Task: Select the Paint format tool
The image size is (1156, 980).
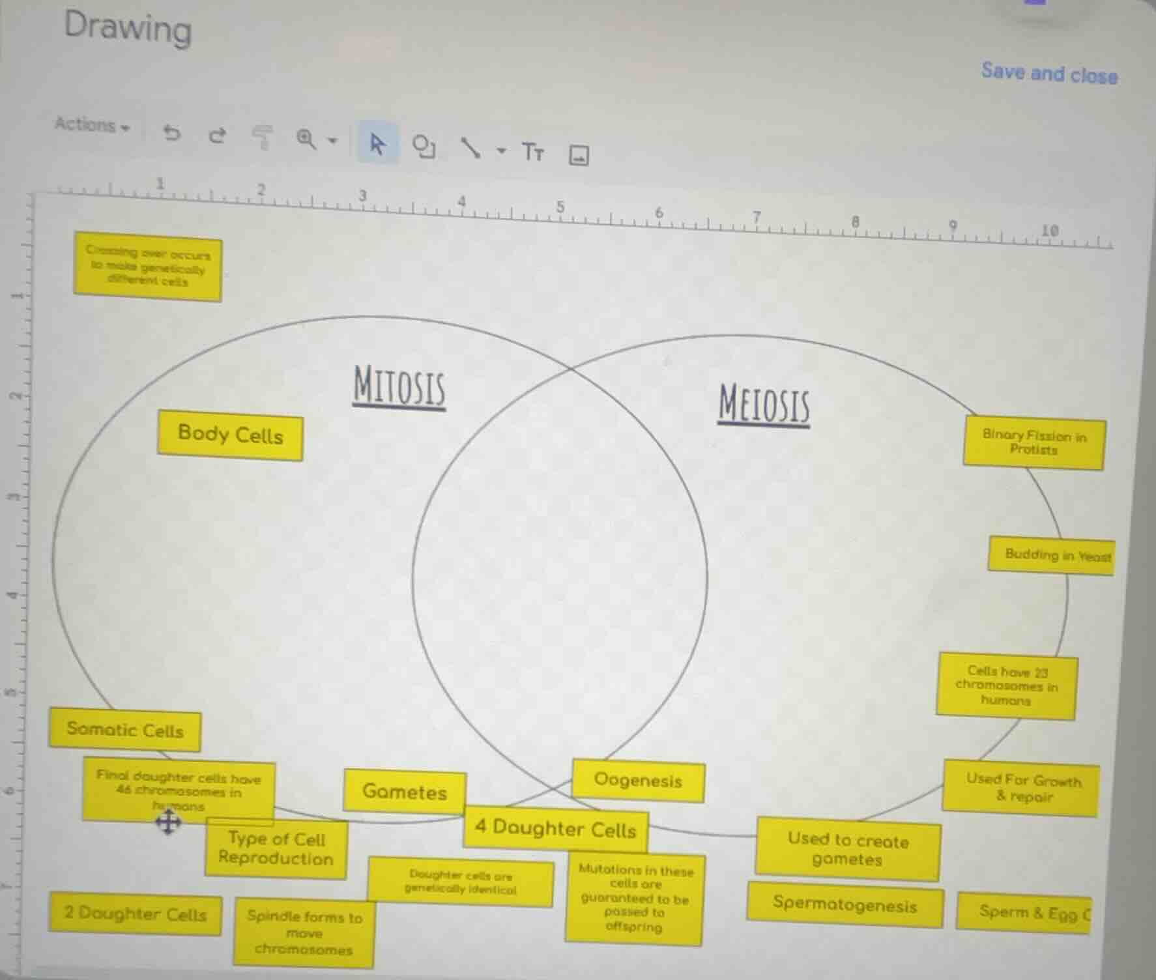Action: [262, 137]
